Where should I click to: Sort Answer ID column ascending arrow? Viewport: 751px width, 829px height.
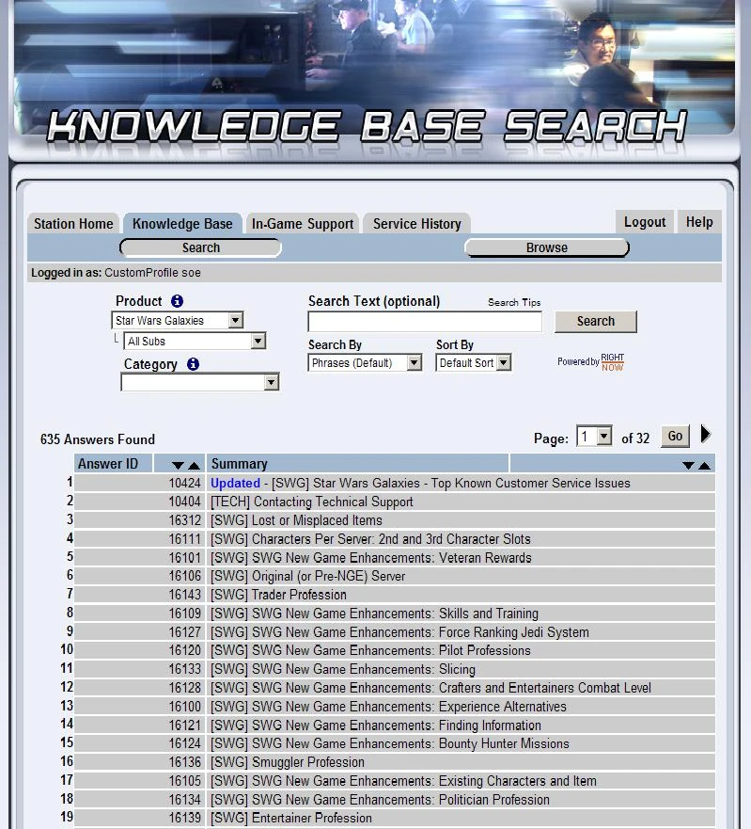[x=194, y=465]
